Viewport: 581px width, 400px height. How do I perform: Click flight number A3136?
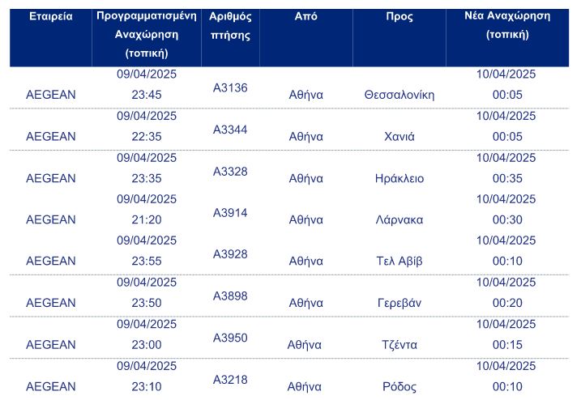pos(230,87)
